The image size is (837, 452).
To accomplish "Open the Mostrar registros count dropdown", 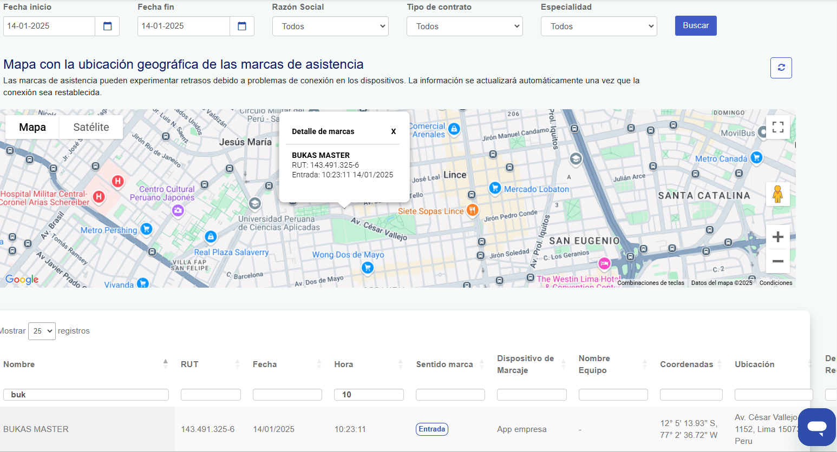I will point(42,331).
